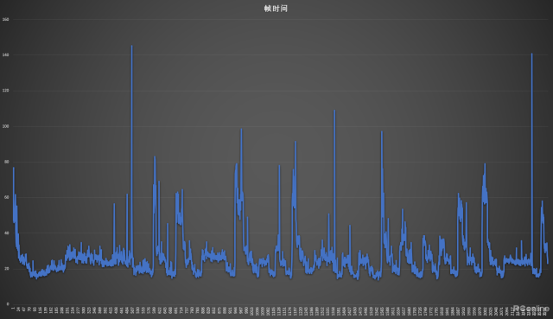Click the 60 label on the vertical axis
Screen dimensions: 553x319
tap(6, 198)
